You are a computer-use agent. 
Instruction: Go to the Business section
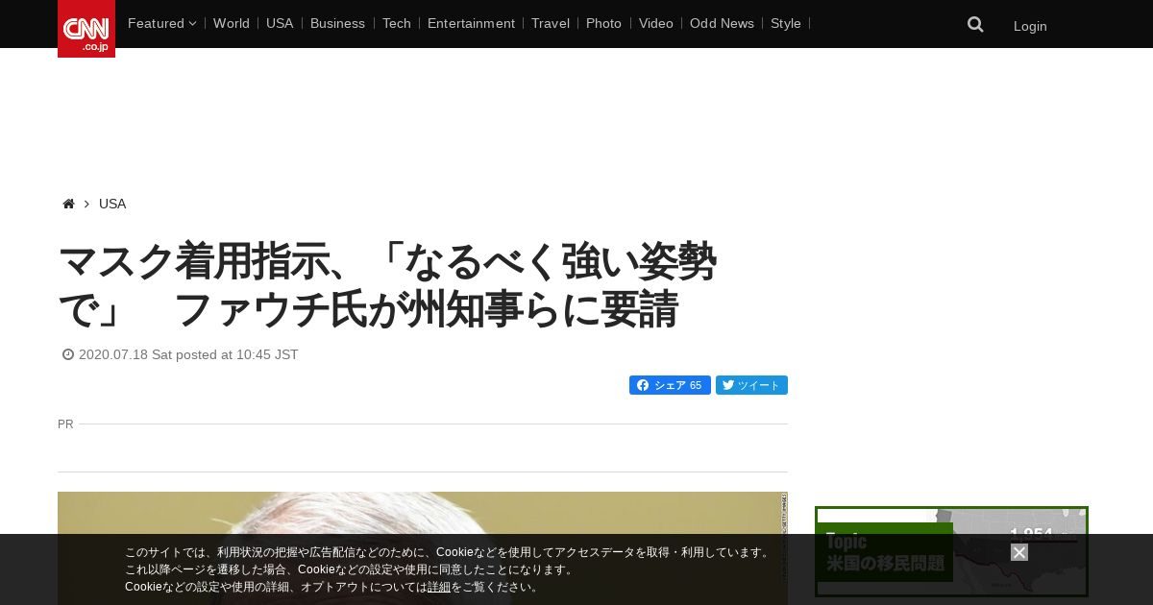coord(337,23)
